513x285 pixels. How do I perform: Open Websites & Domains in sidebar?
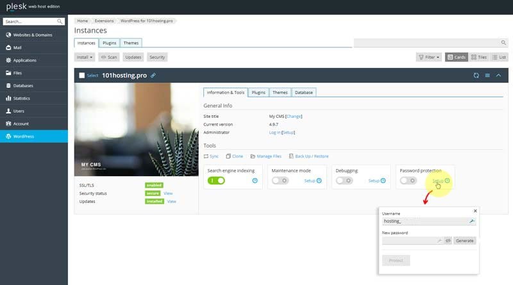(34, 35)
